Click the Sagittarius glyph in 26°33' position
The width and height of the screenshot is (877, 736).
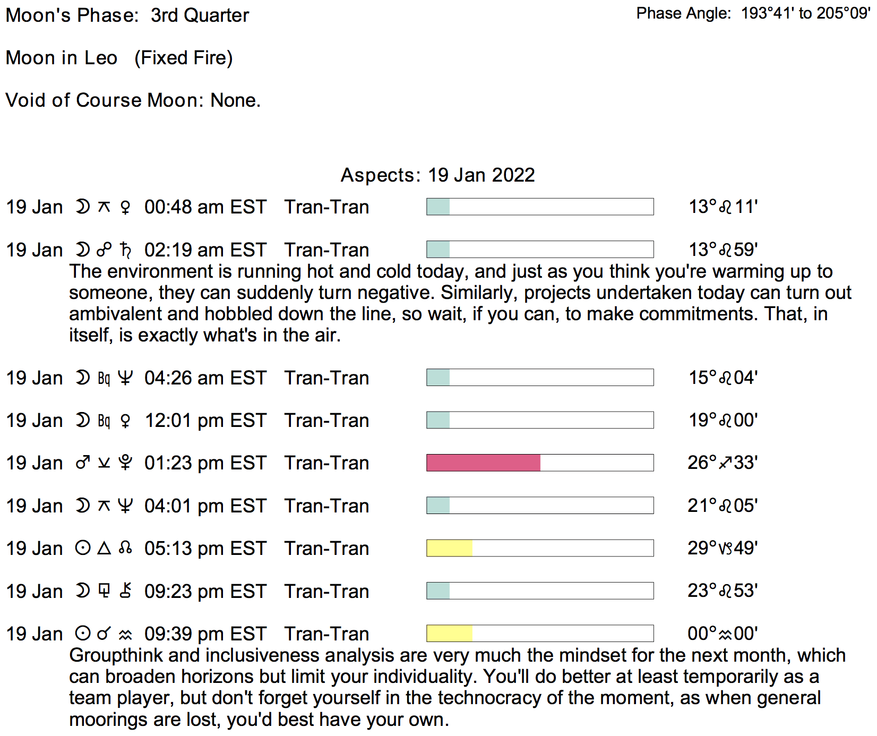tap(725, 463)
